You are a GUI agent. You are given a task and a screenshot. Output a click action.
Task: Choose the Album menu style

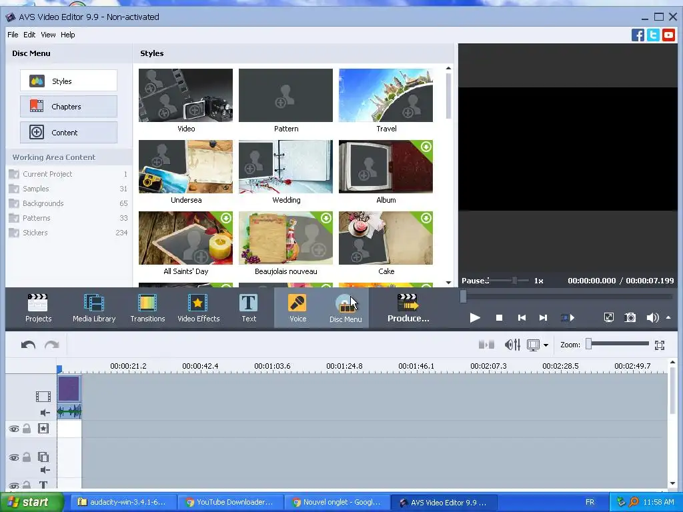[386, 167]
